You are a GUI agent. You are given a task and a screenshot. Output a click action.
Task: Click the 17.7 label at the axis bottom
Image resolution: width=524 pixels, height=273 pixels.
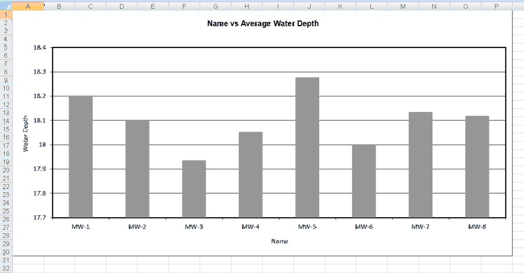(40, 218)
